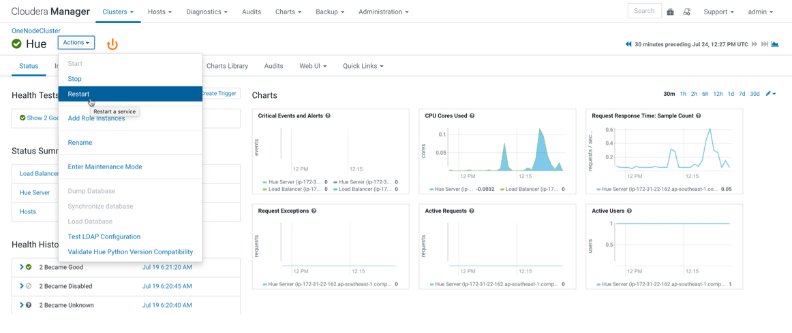The image size is (792, 333).
Task: Click the Hue Server status link
Action: pos(35,192)
